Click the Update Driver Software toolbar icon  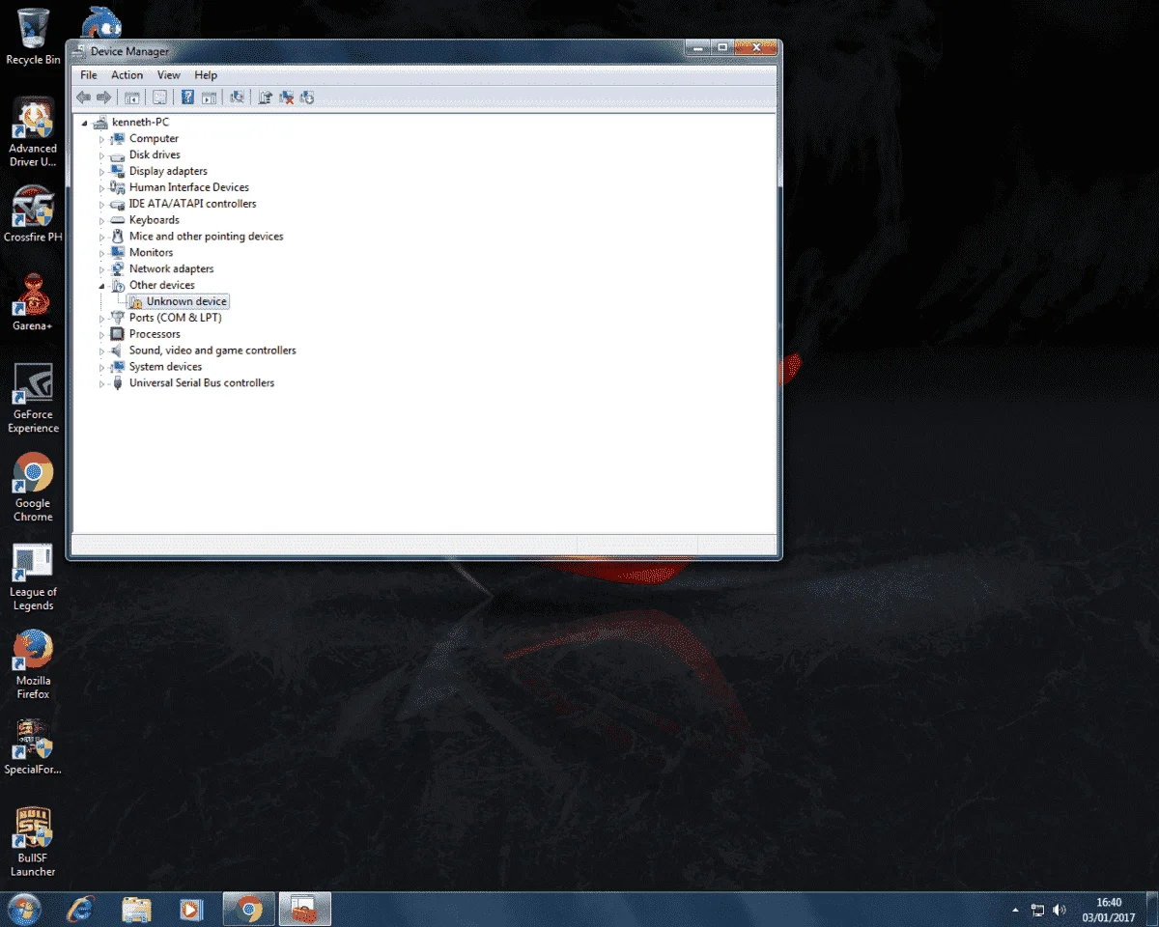[x=266, y=98]
